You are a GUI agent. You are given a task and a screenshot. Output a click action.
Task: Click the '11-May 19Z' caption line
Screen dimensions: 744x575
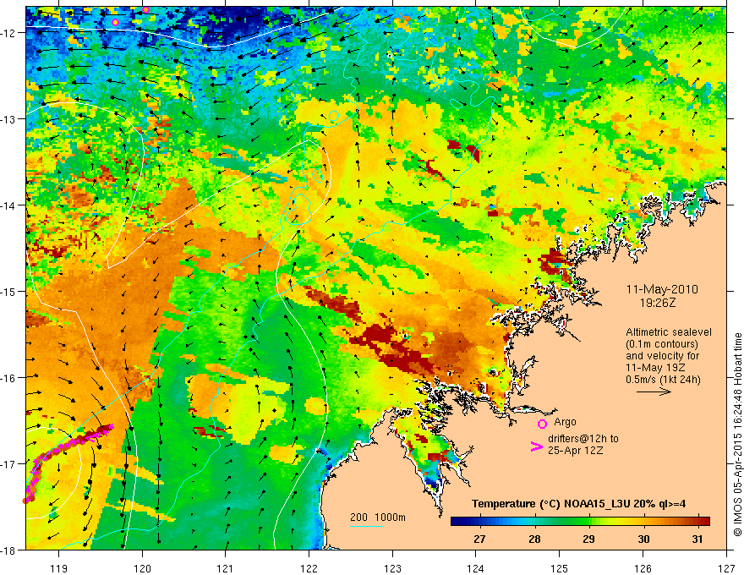coord(654,368)
